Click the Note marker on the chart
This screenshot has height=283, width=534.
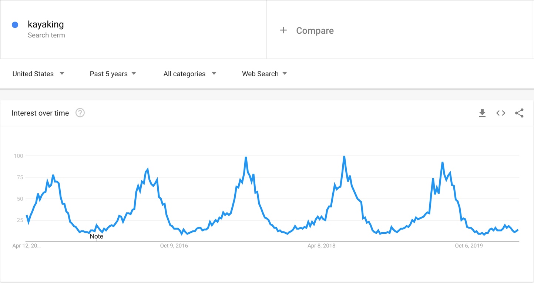click(x=97, y=237)
